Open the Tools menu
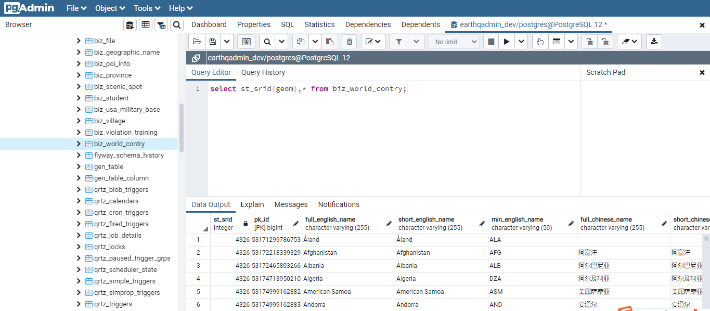 [148, 8]
